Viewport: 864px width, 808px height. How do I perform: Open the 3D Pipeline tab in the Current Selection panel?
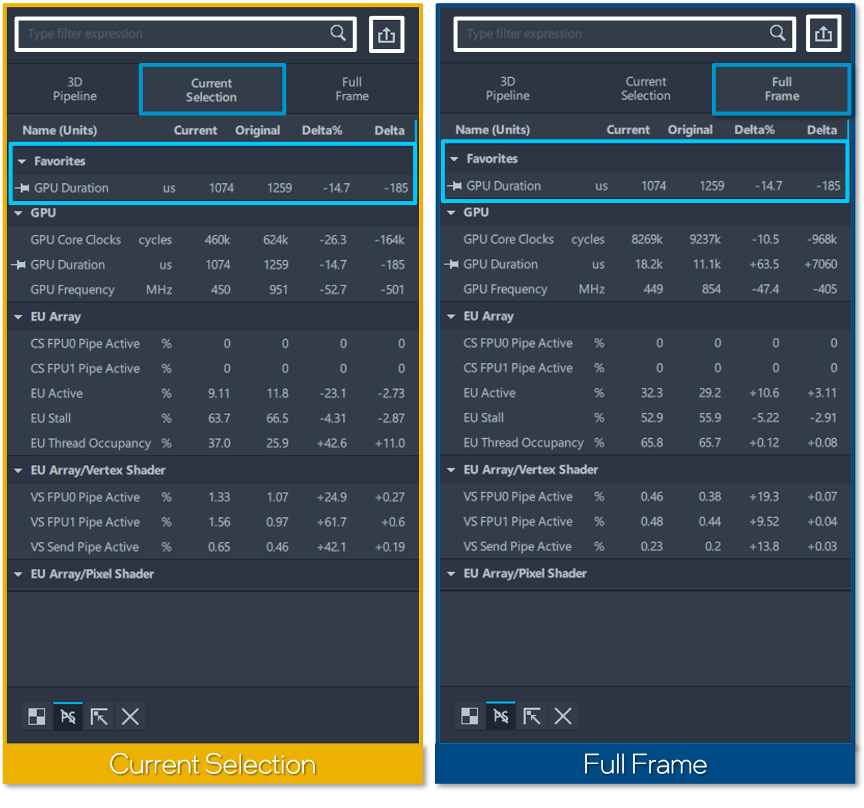74,89
